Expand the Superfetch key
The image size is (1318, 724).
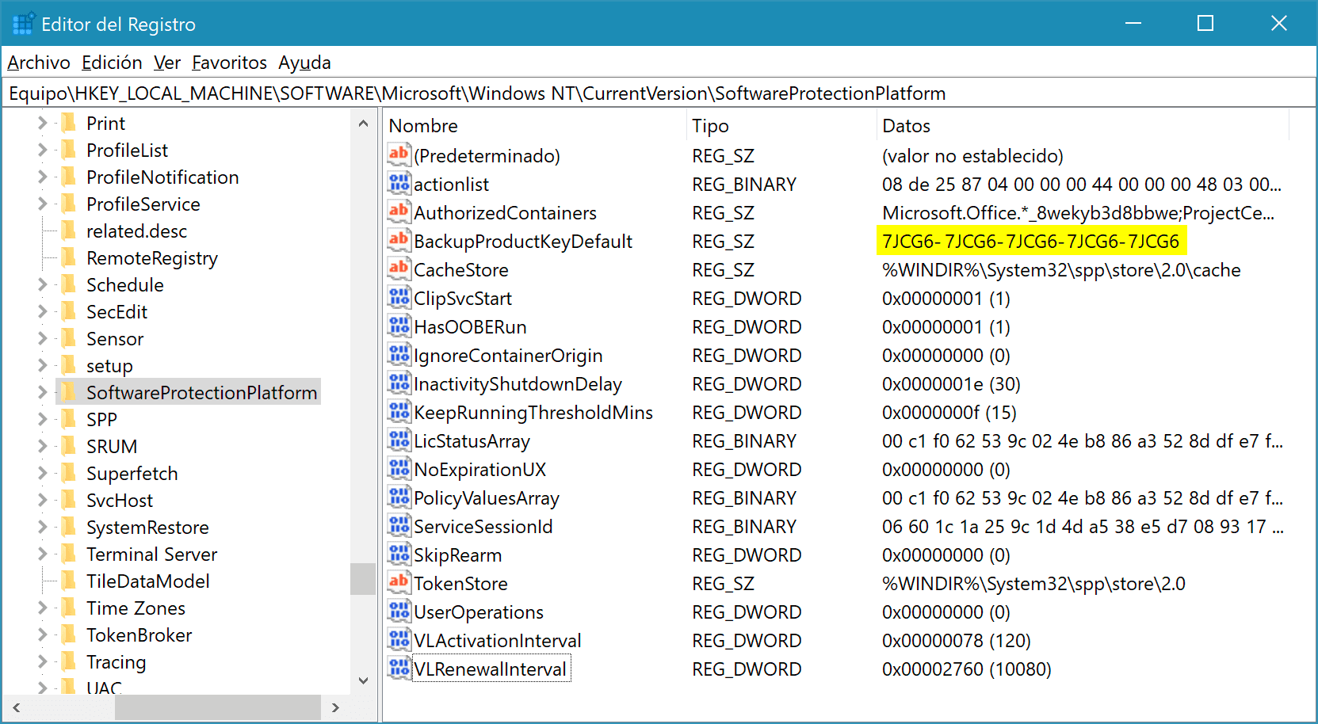point(43,473)
